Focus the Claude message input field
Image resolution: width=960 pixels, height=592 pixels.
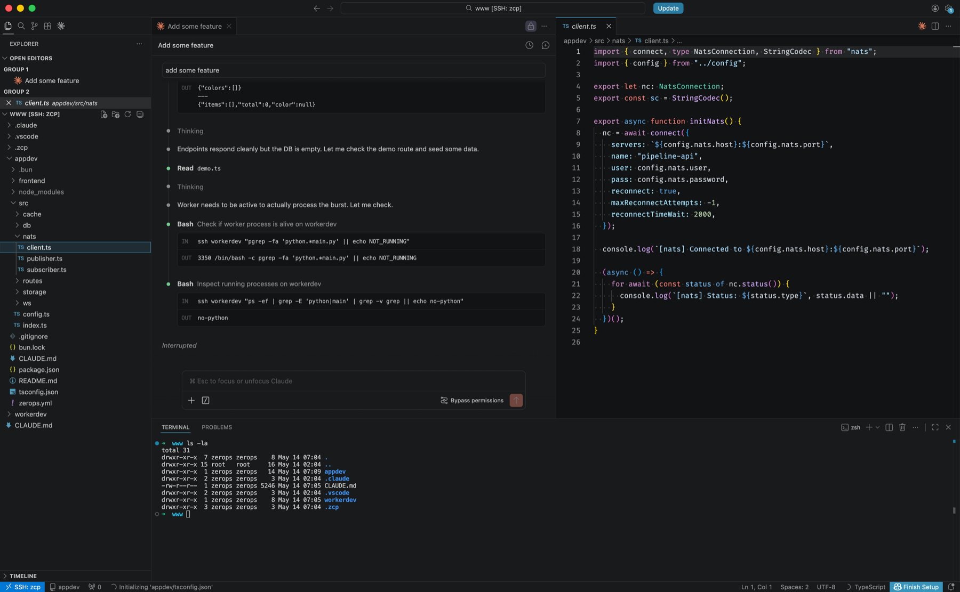(354, 381)
